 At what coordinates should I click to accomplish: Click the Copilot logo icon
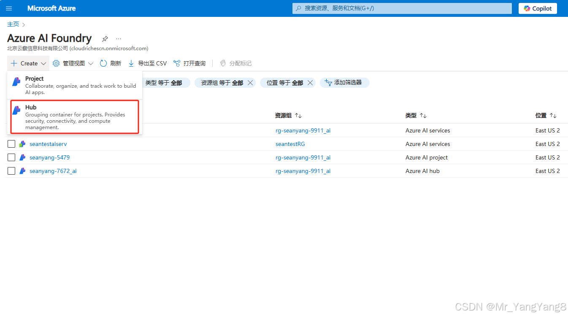point(527,8)
